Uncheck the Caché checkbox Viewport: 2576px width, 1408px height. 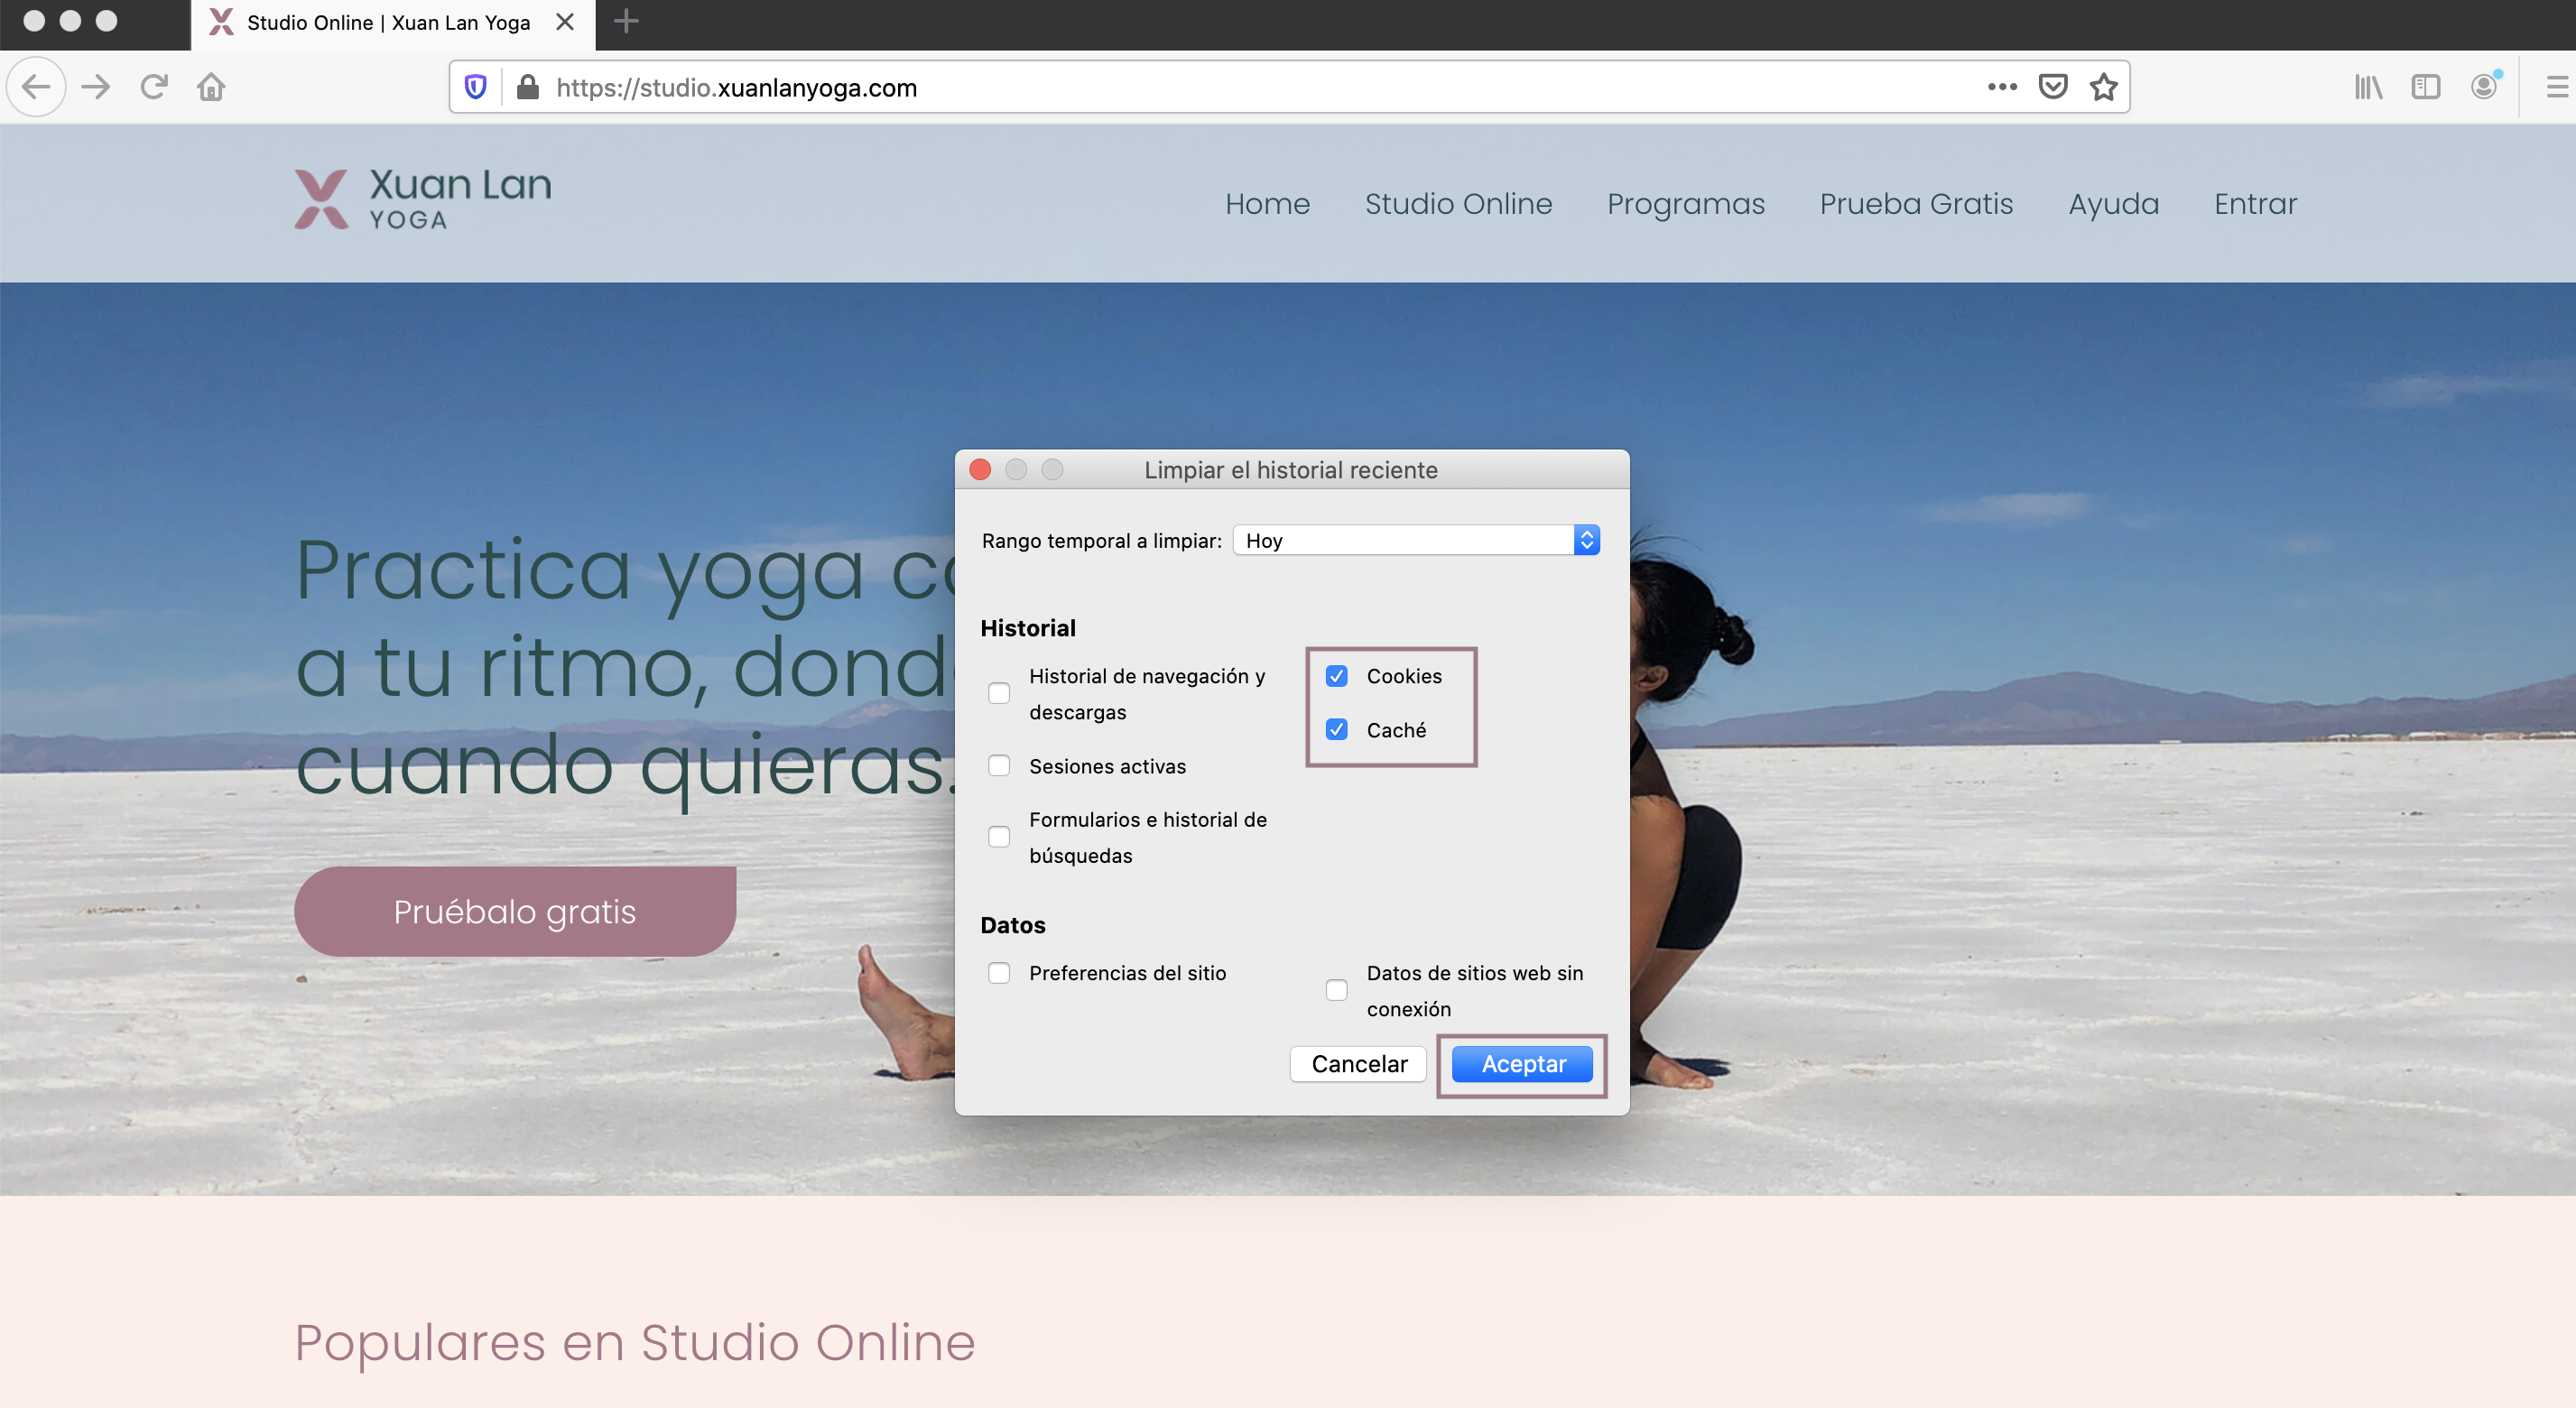tap(1336, 729)
